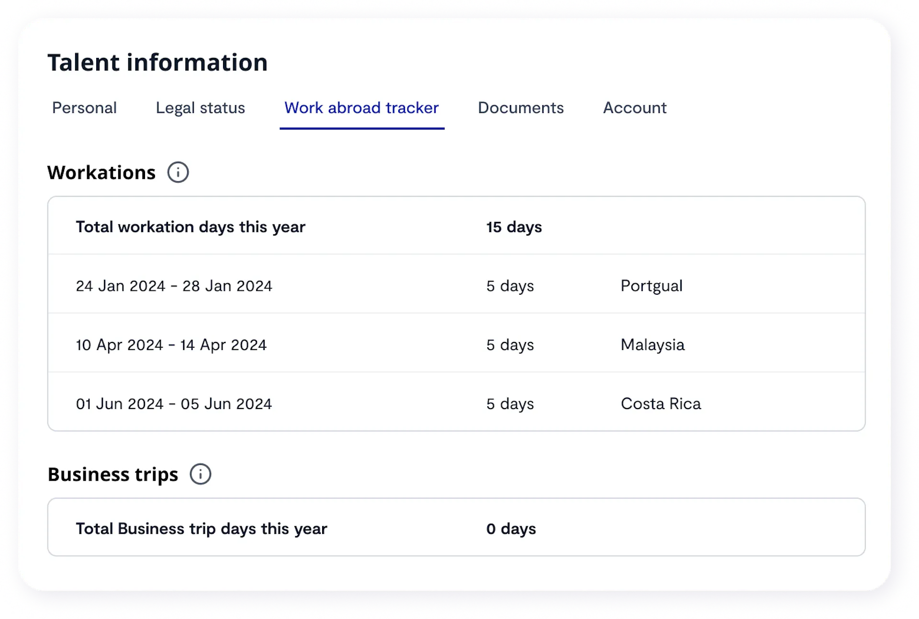Click the 01 Jun 2024 date range
The width and height of the screenshot is (919, 619).
(x=174, y=403)
